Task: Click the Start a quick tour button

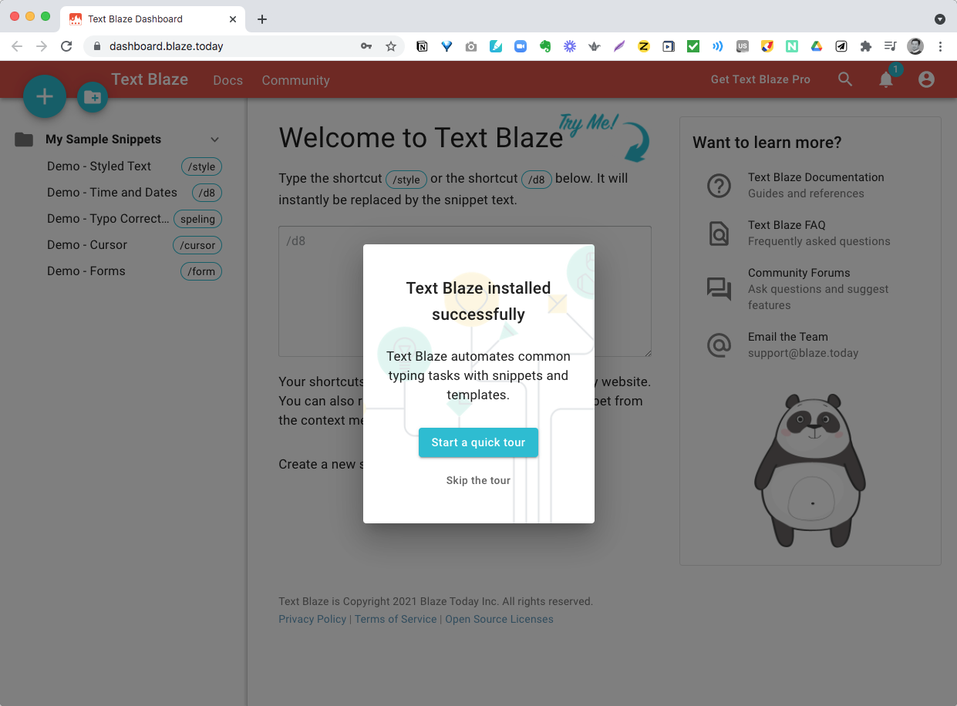Action: tap(478, 442)
